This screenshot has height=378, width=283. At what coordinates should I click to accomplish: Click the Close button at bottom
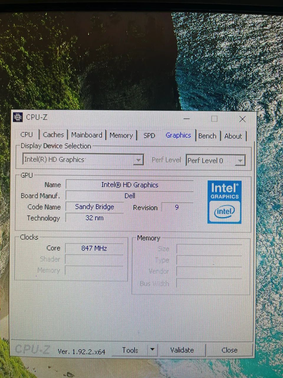229,350
